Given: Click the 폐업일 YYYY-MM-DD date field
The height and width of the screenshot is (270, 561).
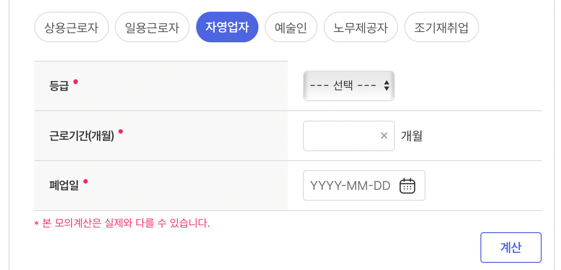Looking at the screenshot, I should coord(356,185).
